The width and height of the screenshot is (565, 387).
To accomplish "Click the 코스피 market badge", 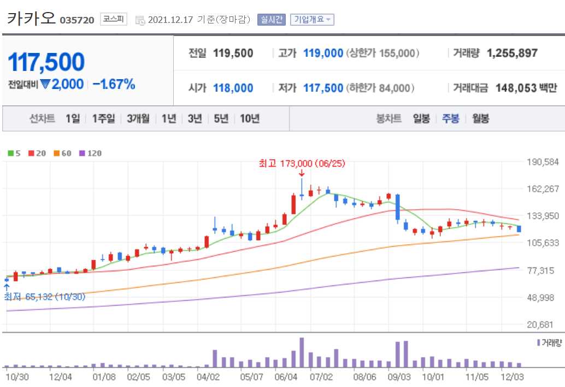I will (114, 18).
